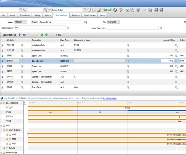The image size is (186, 155).
Task: Move specification up with green up arrow
Action: point(42,35)
